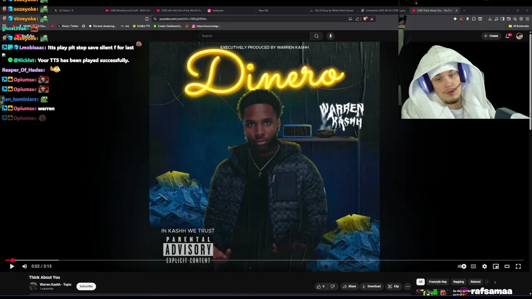Click the Think About You video title

pyautogui.click(x=44, y=277)
